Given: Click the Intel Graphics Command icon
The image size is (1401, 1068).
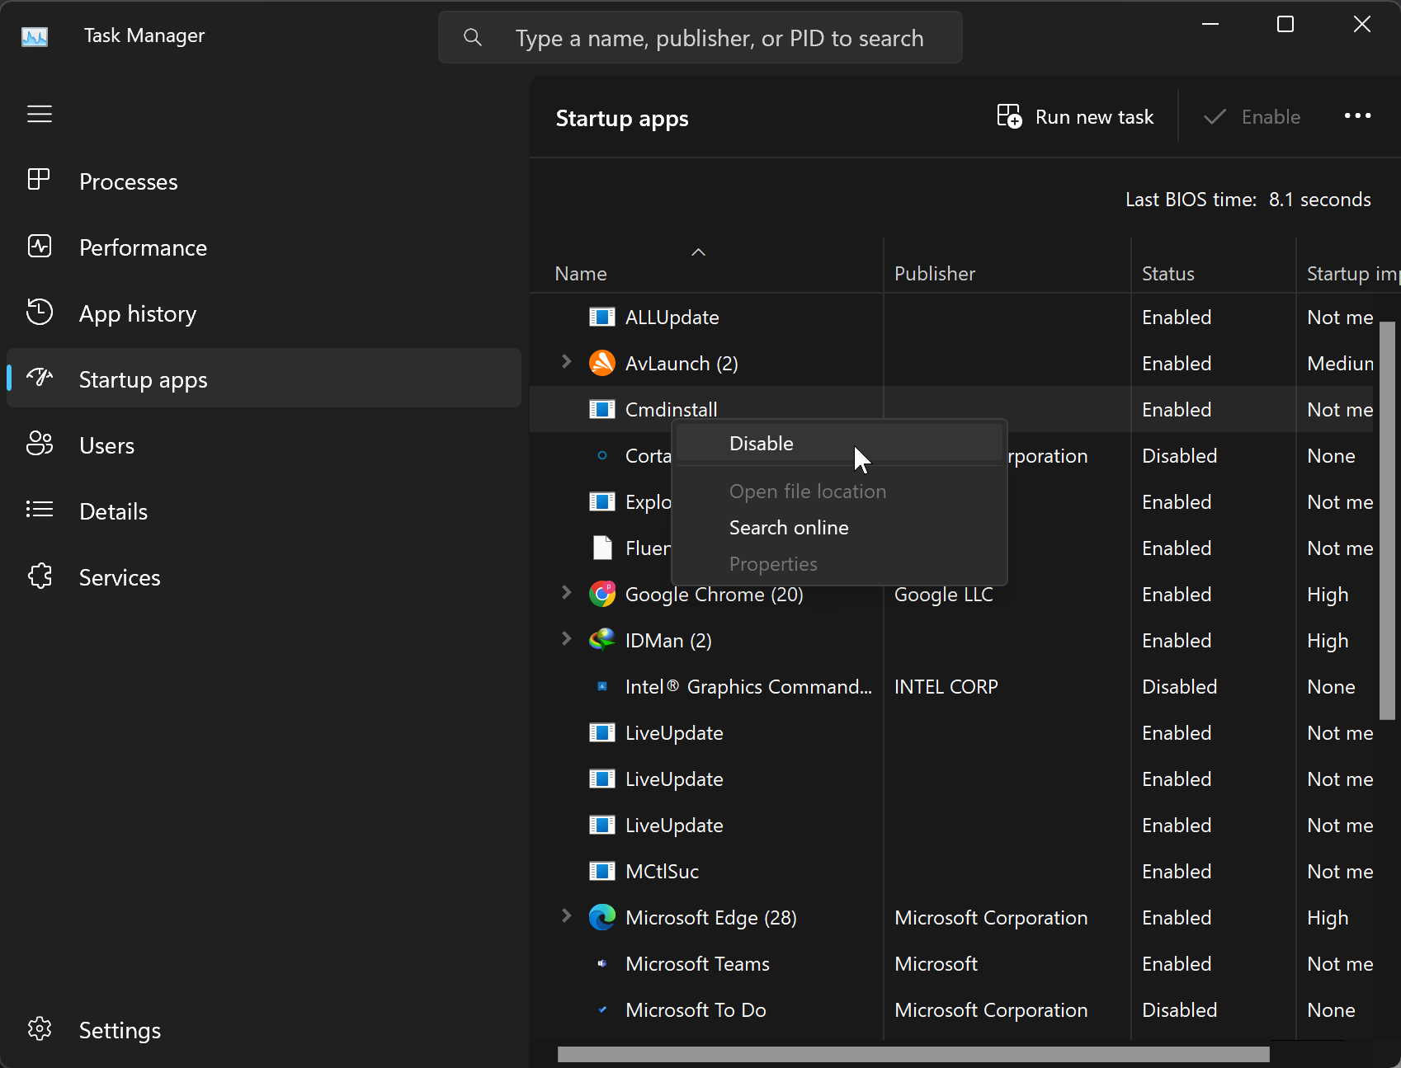Looking at the screenshot, I should [x=602, y=686].
